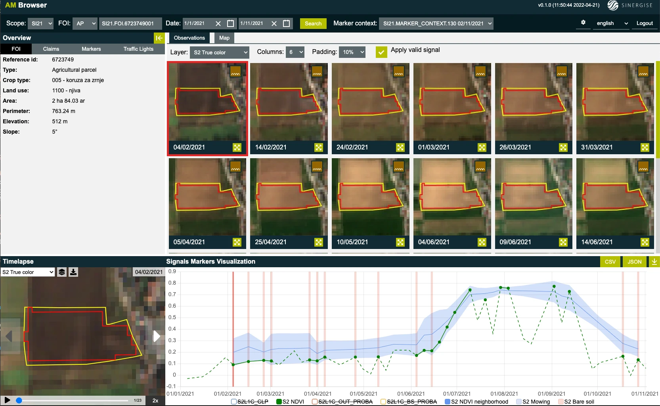The image size is (660, 406).
Task: Open the Traffic Lights tab
Action: coord(138,49)
